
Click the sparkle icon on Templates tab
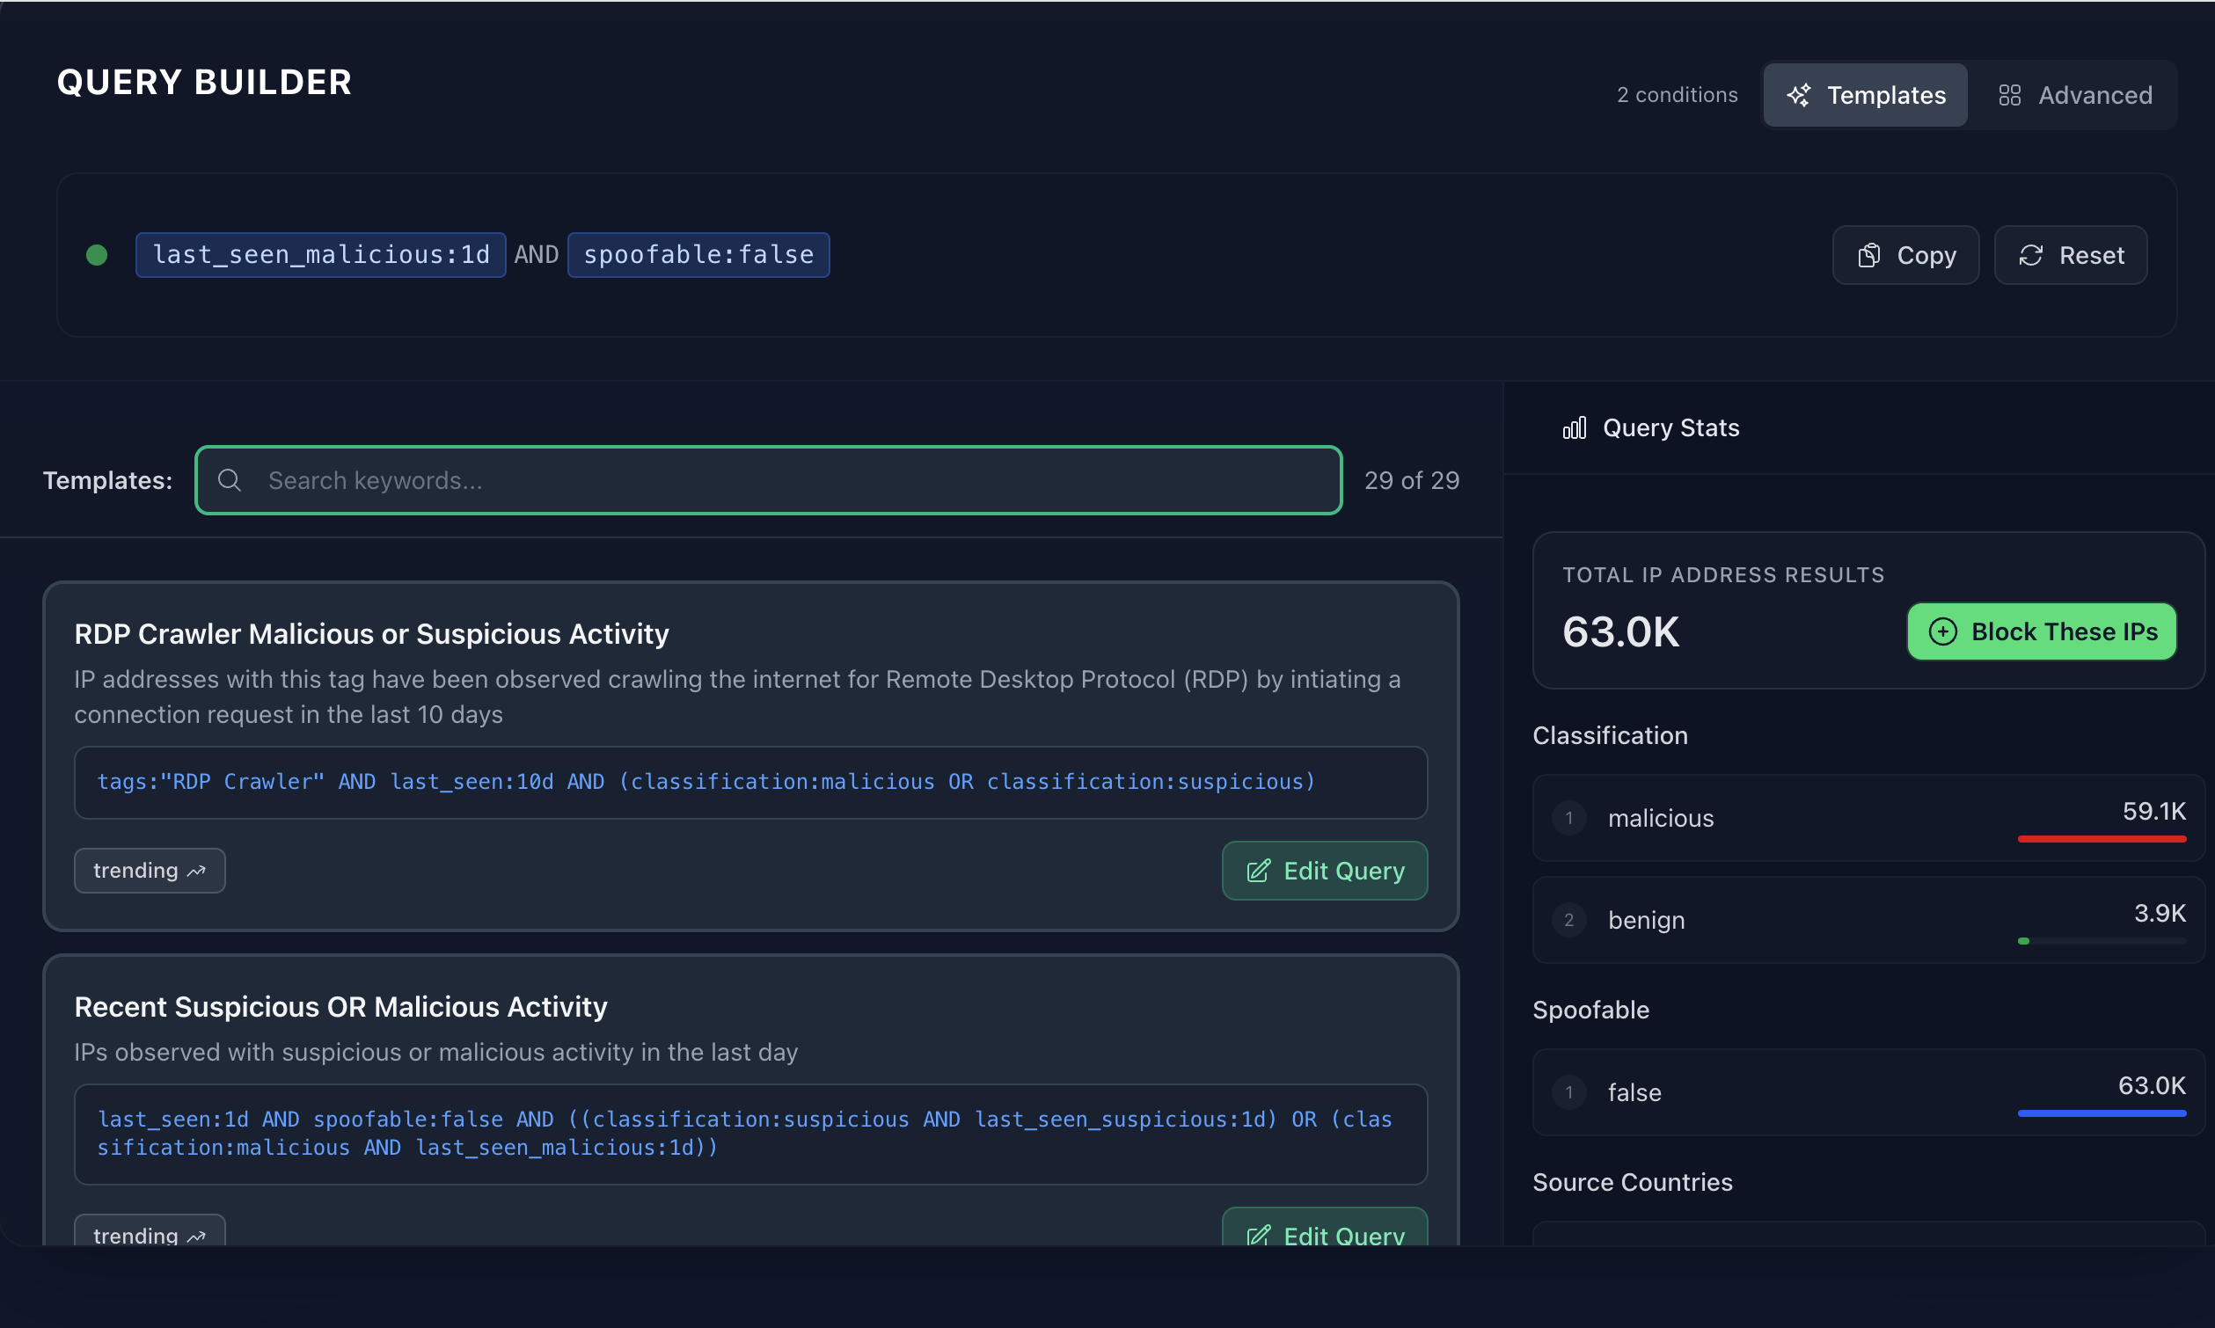tap(1799, 95)
